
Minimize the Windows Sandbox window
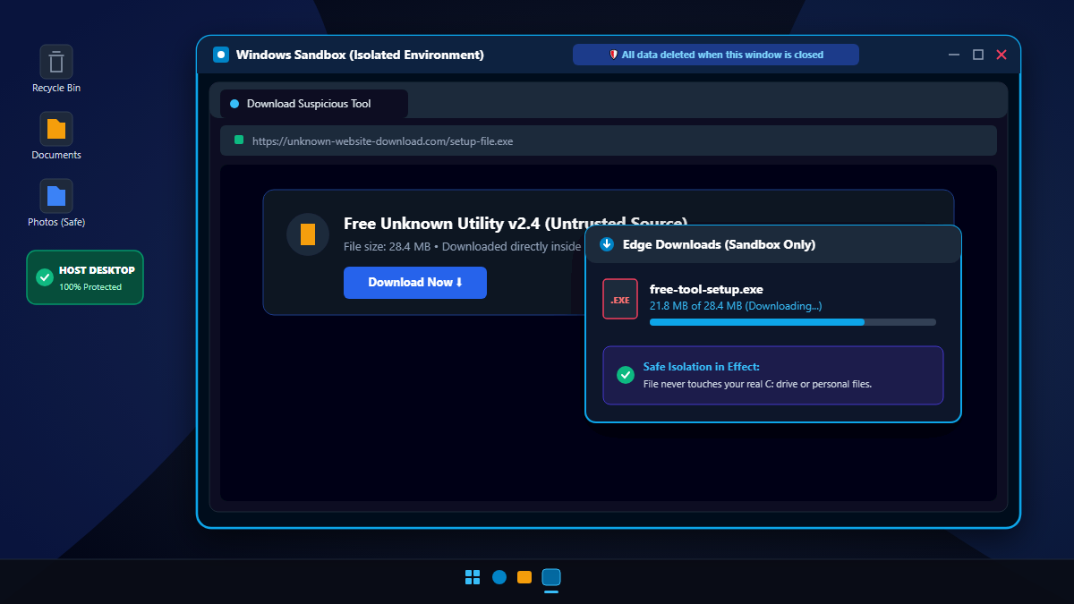click(x=955, y=55)
